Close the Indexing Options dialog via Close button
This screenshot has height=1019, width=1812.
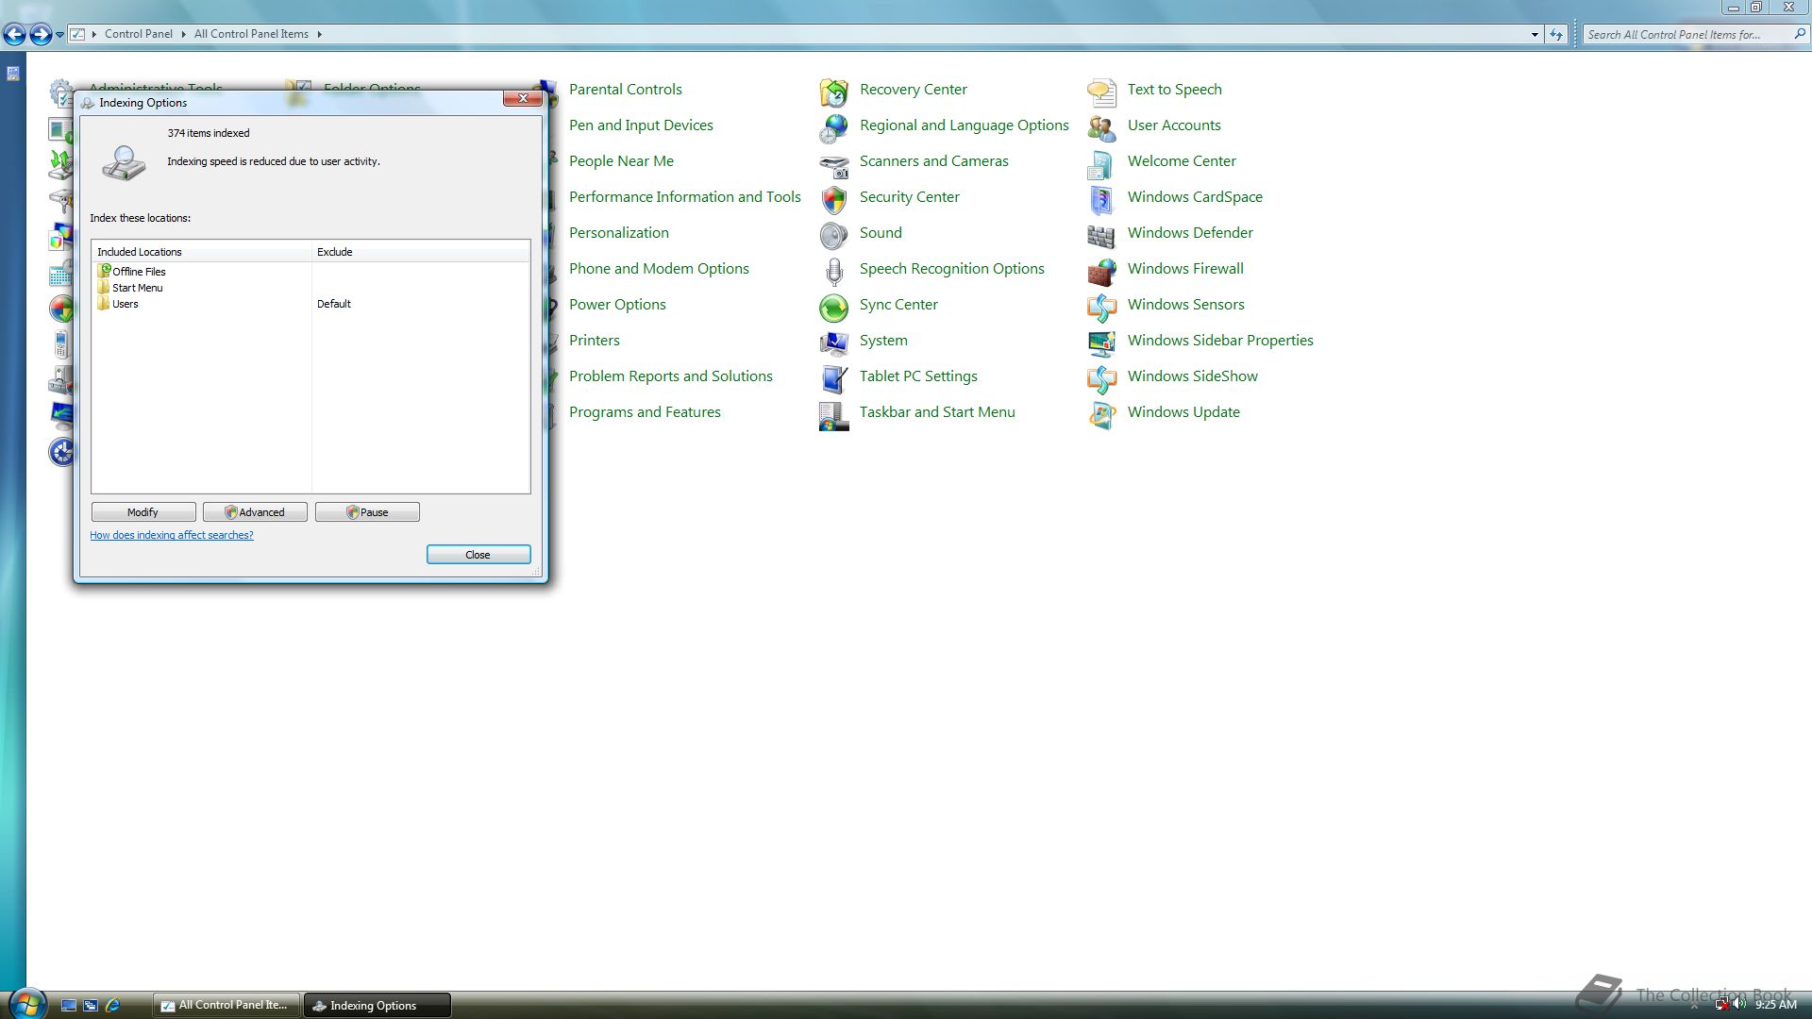point(478,555)
